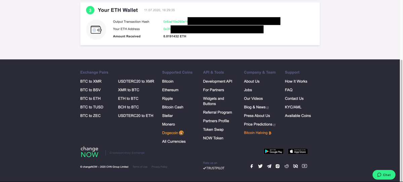This screenshot has height=182, width=403.
Task: Open BCH to BTC exchange pair
Action: coord(128,107)
